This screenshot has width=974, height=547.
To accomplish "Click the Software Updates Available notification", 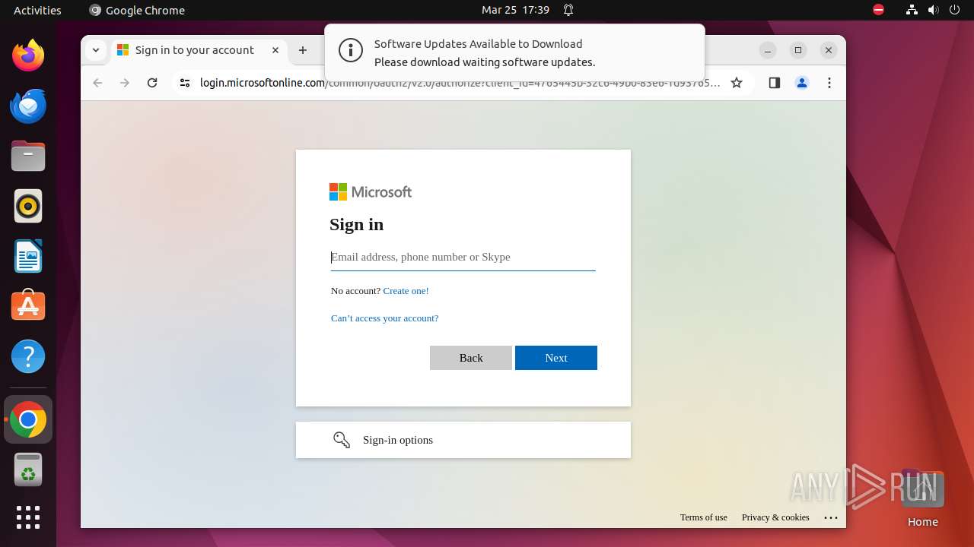I will pyautogui.click(x=514, y=52).
